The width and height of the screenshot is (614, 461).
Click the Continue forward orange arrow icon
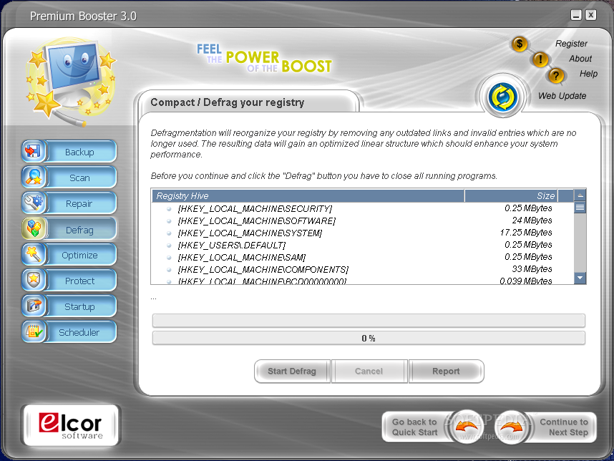click(x=511, y=427)
